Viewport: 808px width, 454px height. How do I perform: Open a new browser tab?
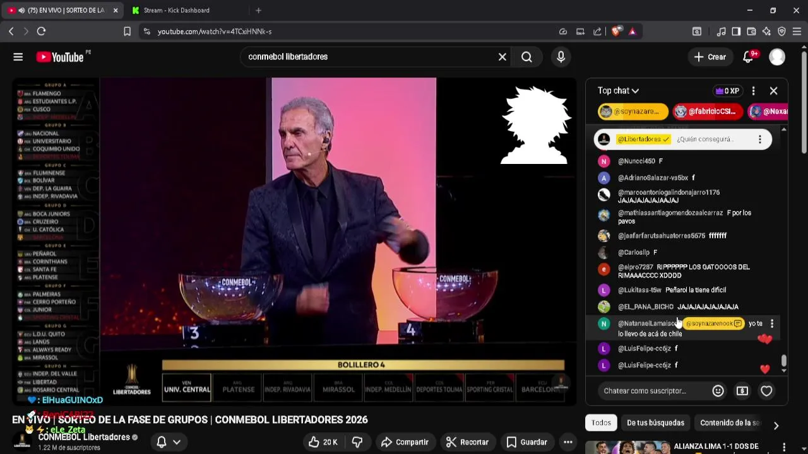[258, 10]
